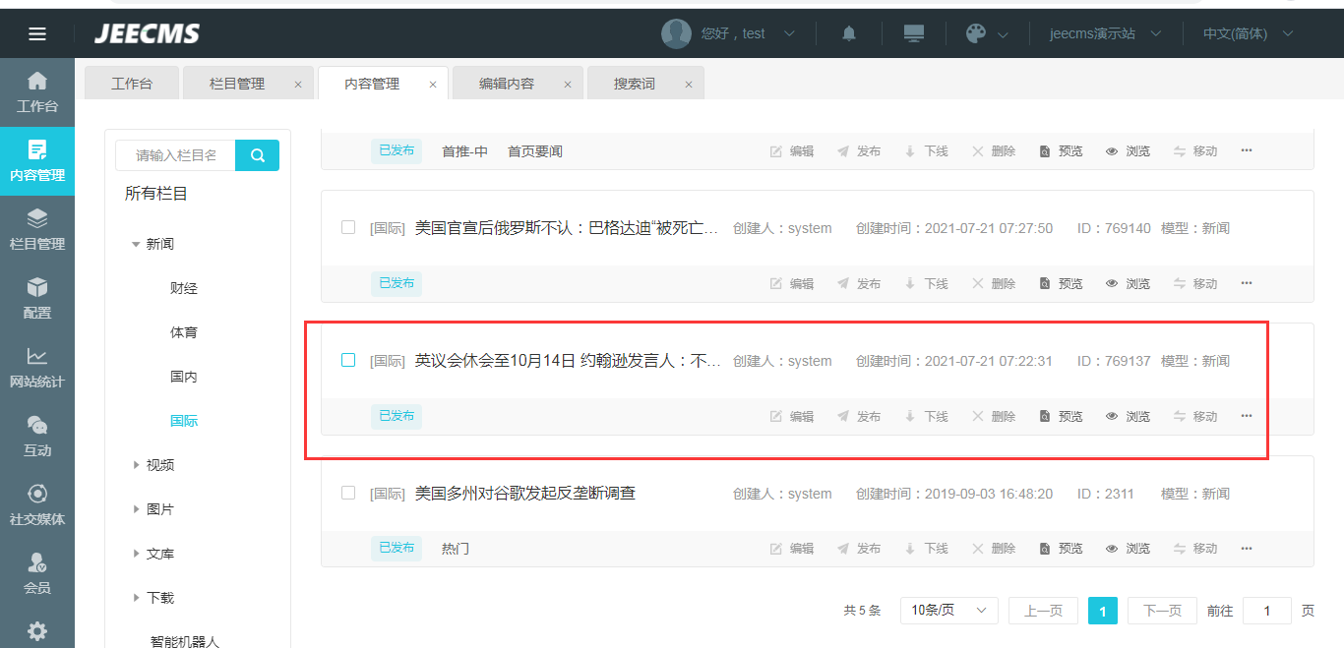Click 浏览 for 英议会休会 article

(1128, 417)
